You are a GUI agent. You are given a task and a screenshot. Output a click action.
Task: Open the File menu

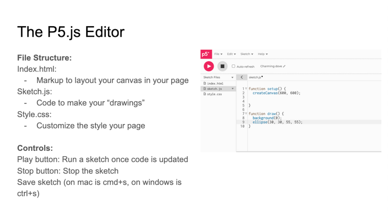(x=218, y=54)
